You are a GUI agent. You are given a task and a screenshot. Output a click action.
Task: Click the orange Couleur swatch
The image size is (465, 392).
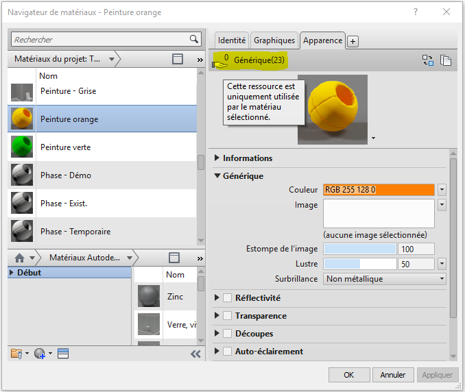pos(379,190)
